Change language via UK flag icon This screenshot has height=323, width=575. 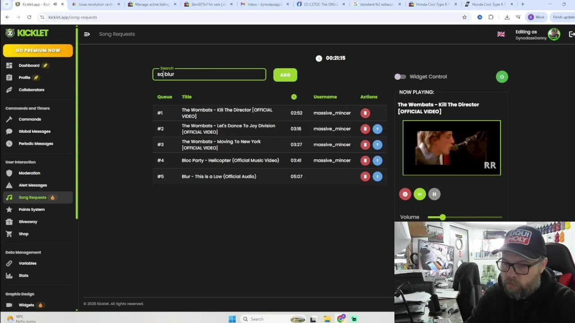(501, 34)
